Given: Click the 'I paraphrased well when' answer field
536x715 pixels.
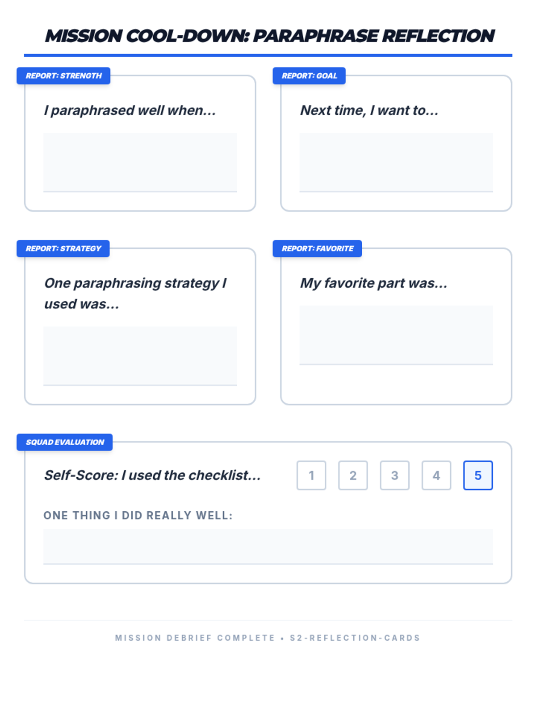Looking at the screenshot, I should 140,162.
